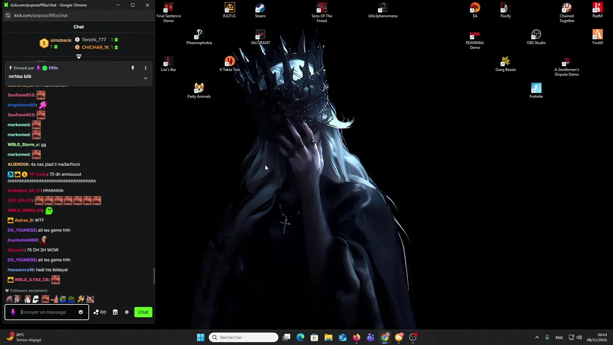Screen dimensions: 613x345
Task: Focus the Envoyer un message field
Action: (x=48, y=312)
